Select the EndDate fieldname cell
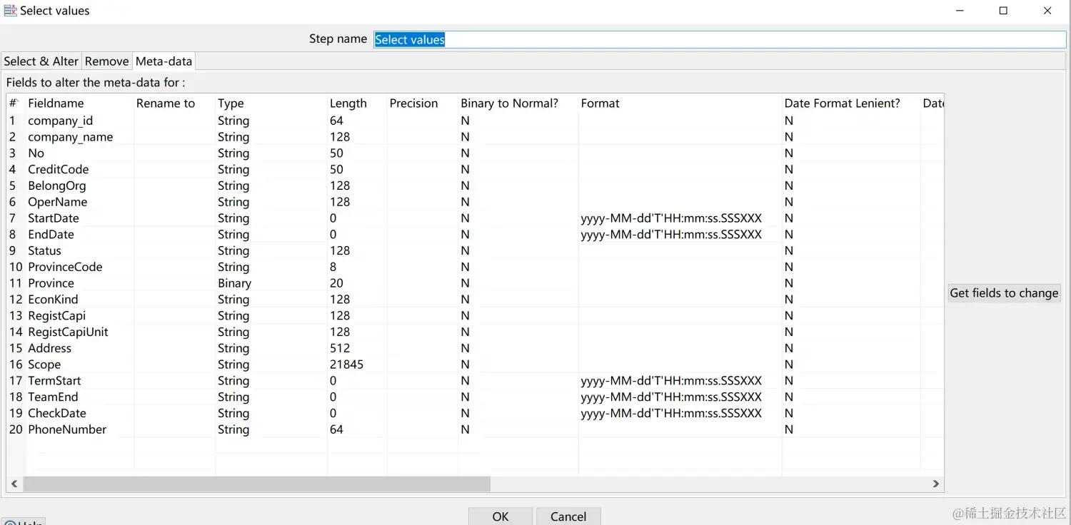Viewport: 1071px width, 525px height. point(80,235)
